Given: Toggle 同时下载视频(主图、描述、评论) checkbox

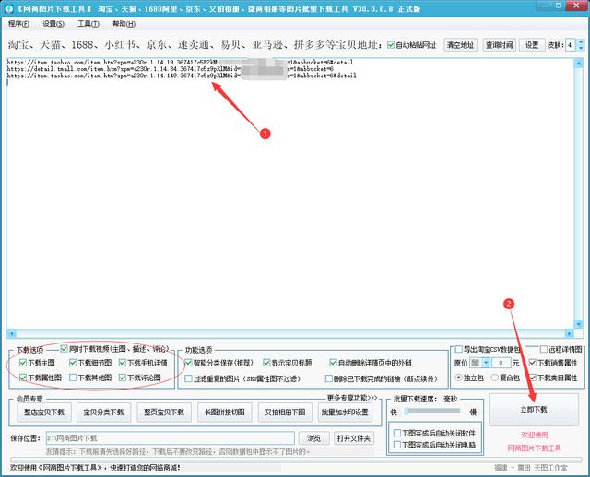Looking at the screenshot, I should click(x=64, y=349).
